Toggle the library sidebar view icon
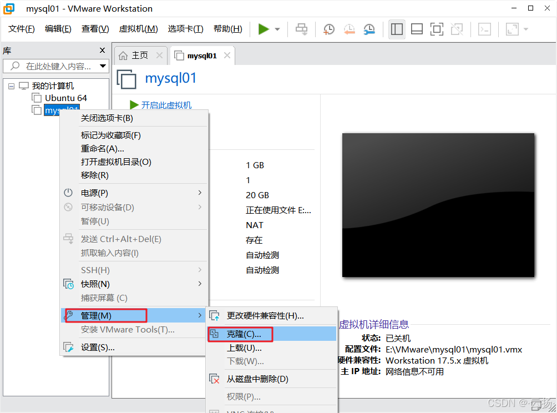The width and height of the screenshot is (557, 413). tap(397, 29)
